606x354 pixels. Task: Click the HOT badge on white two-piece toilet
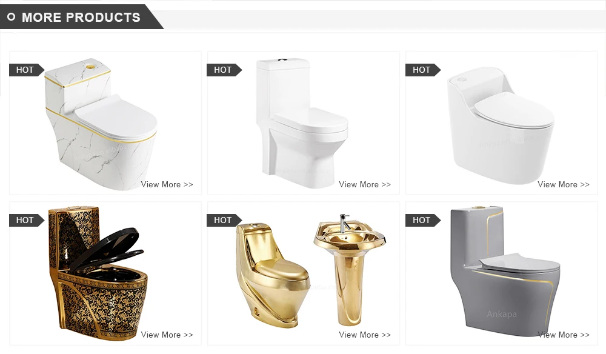[x=224, y=70]
